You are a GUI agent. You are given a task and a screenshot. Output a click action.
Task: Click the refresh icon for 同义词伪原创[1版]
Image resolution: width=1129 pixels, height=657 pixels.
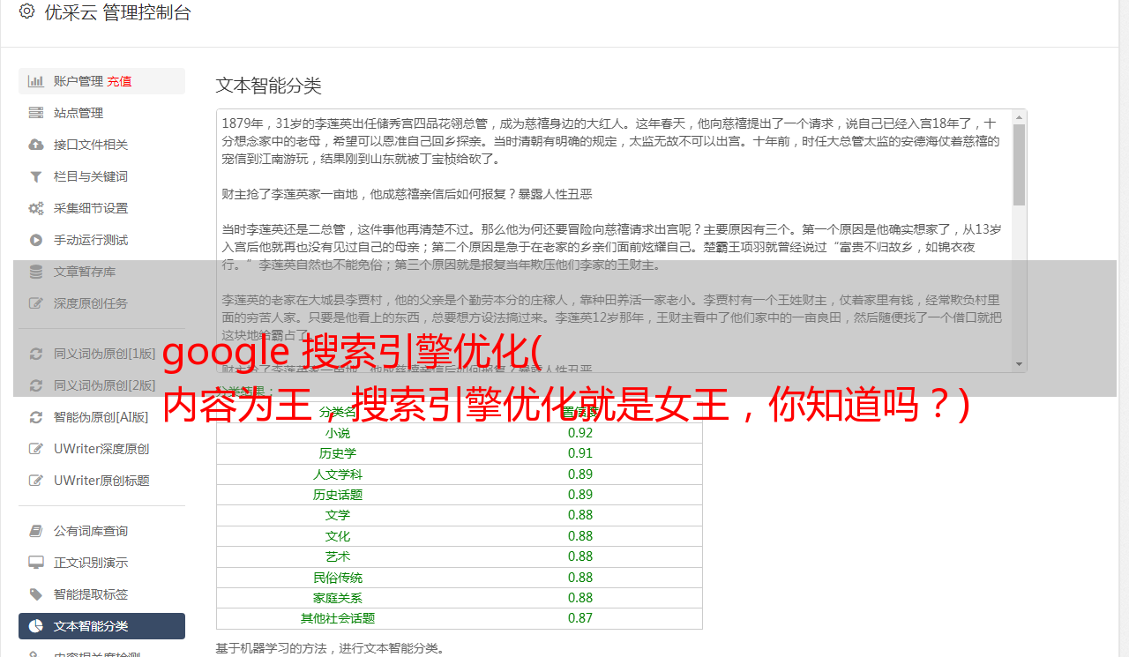[36, 354]
